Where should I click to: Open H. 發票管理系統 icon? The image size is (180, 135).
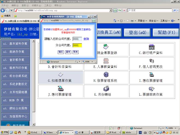point(106,75)
